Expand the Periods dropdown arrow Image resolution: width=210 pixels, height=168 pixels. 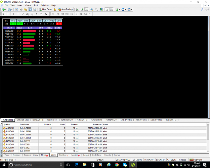125,9
